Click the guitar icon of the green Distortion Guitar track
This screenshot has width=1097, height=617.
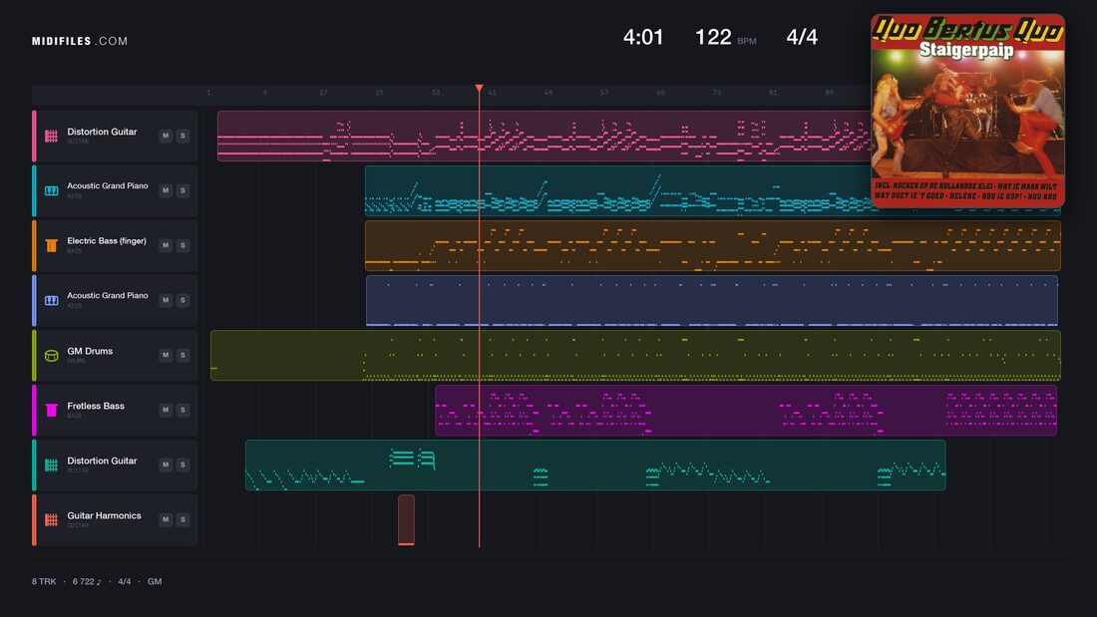pos(51,464)
